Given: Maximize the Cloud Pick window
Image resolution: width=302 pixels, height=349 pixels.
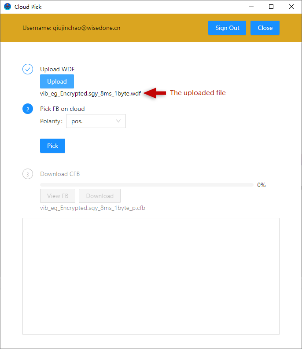Looking at the screenshot, I should 271,7.
